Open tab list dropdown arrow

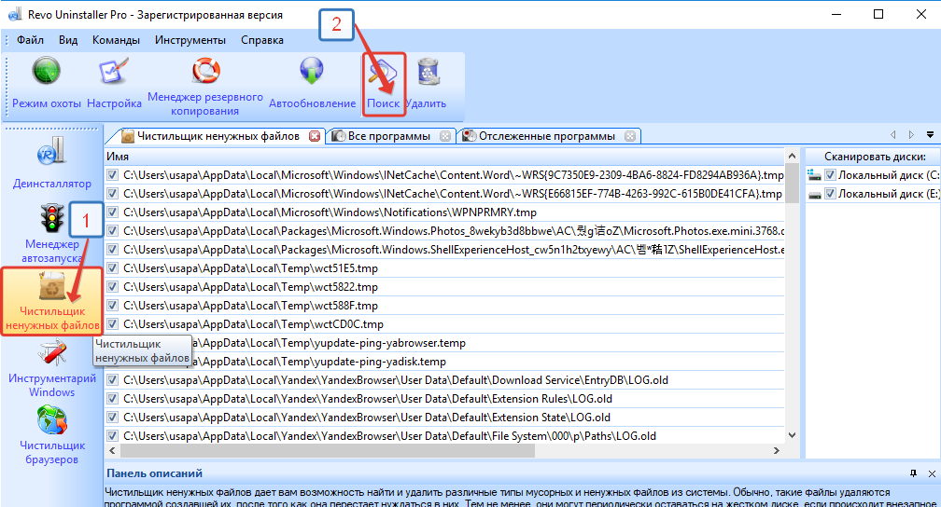[930, 135]
